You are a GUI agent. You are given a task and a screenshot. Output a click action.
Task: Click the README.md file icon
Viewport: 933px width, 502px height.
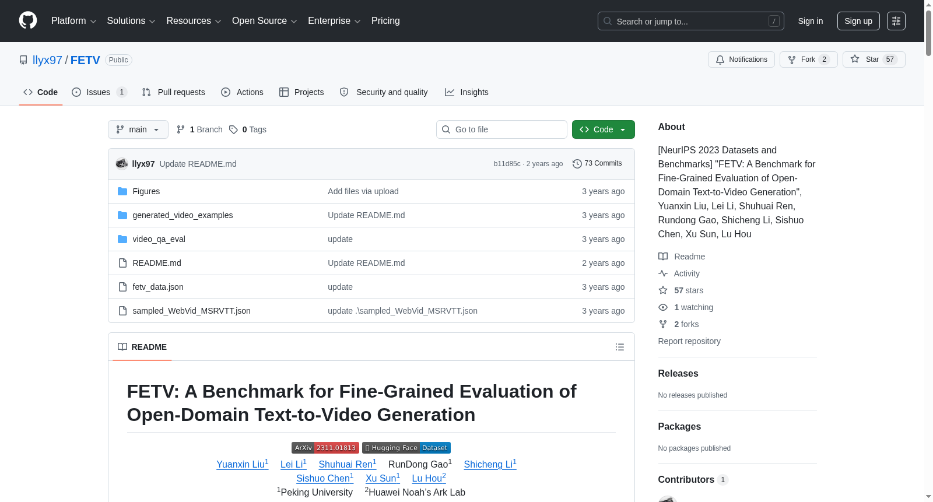[x=122, y=263]
